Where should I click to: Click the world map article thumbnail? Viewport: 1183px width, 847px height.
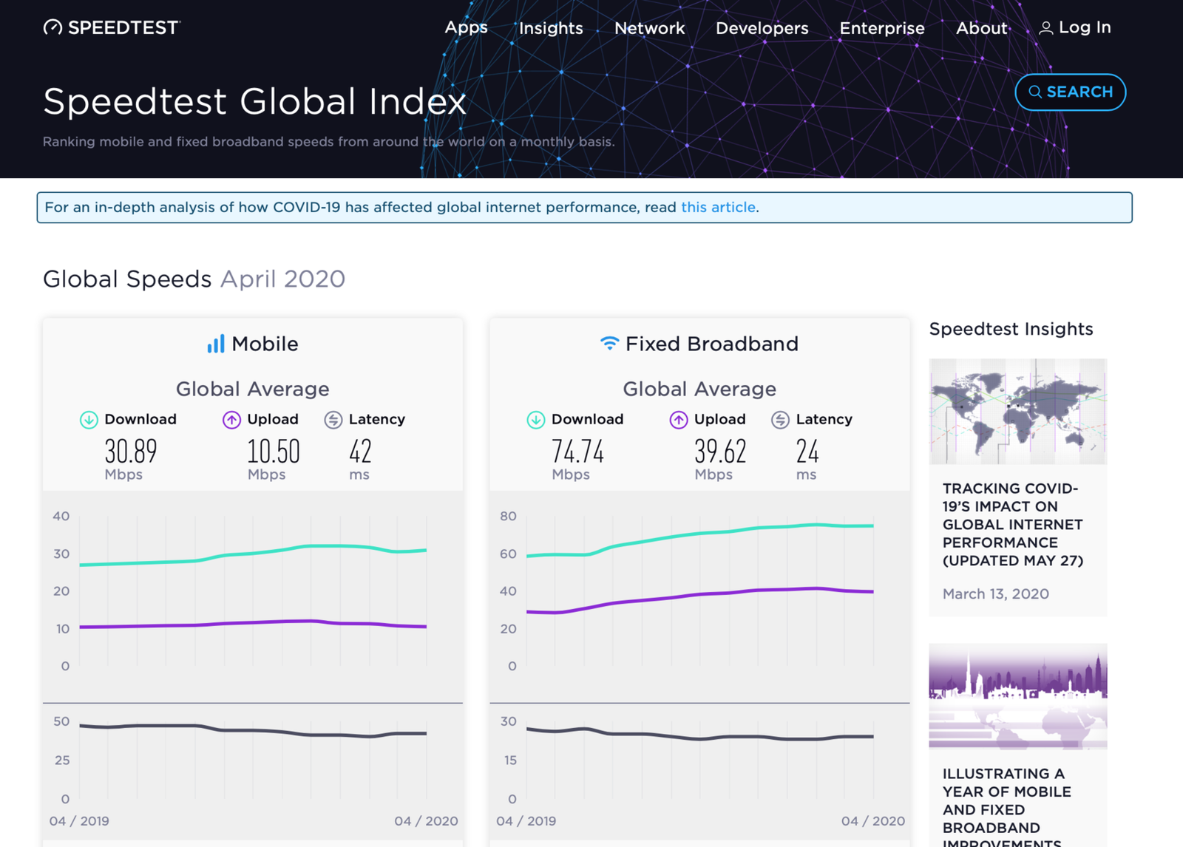[1018, 412]
